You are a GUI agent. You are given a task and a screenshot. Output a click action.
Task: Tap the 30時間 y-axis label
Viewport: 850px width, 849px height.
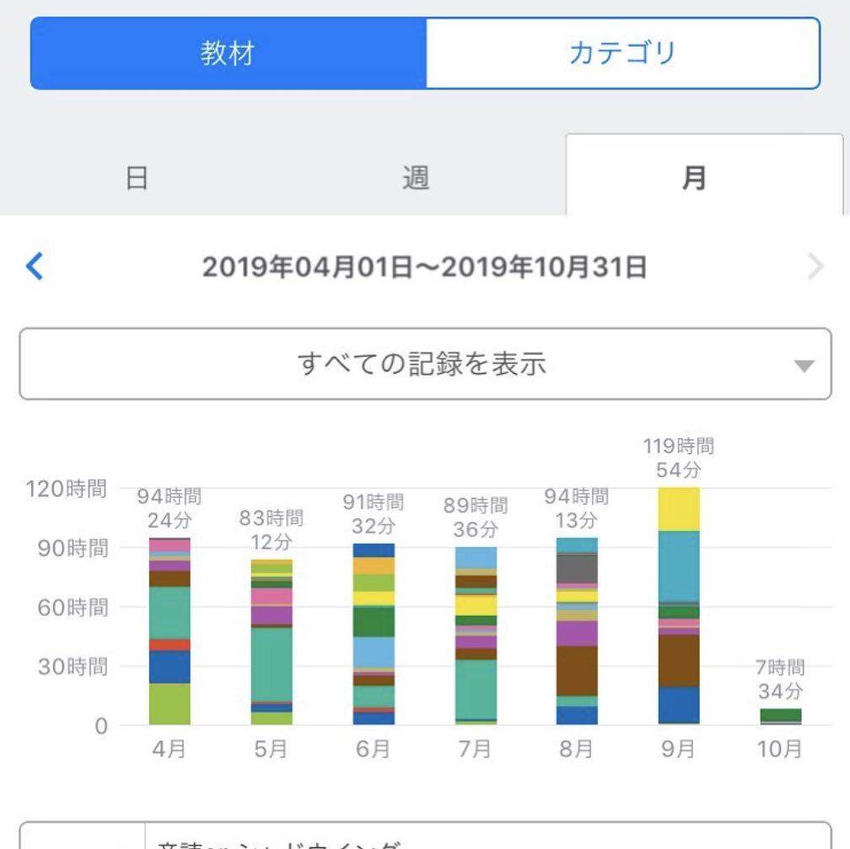[x=73, y=666]
